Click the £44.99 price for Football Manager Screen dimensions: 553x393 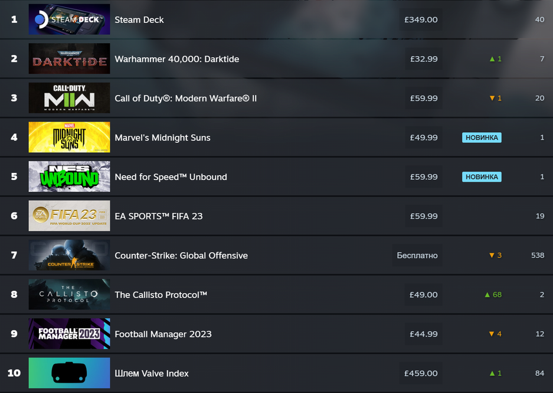pyautogui.click(x=424, y=334)
